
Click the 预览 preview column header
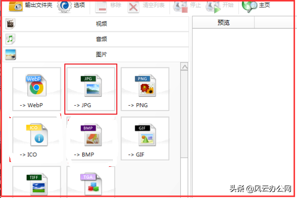pos(223,23)
